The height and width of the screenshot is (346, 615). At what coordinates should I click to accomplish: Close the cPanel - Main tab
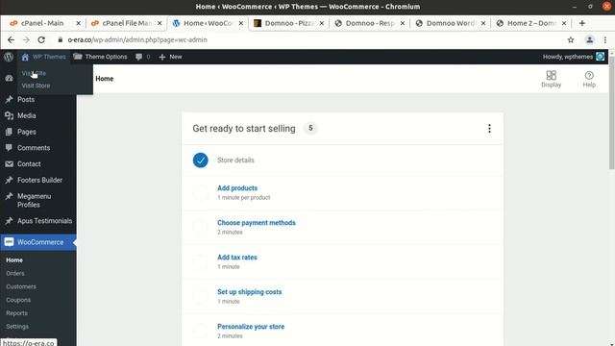coord(78,23)
